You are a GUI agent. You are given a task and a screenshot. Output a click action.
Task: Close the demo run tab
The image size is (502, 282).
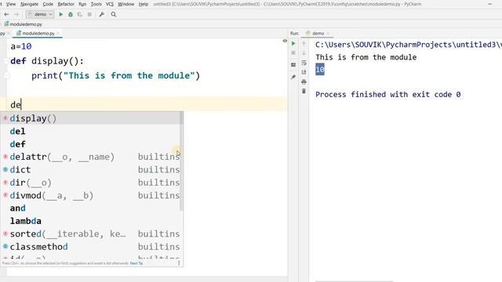click(x=328, y=33)
